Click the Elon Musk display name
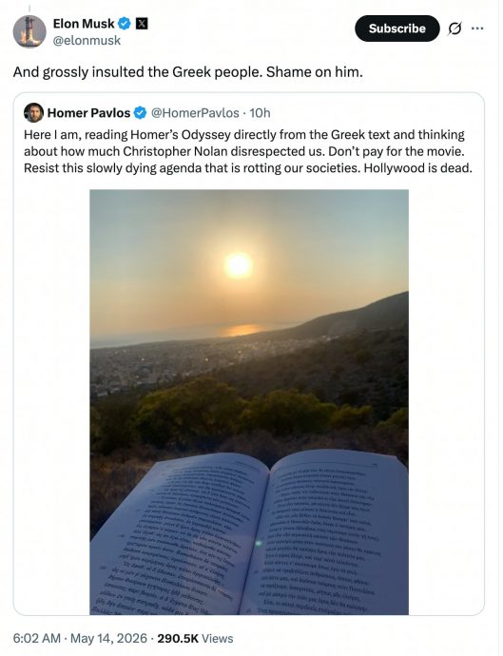The height and width of the screenshot is (656, 503). [84, 24]
